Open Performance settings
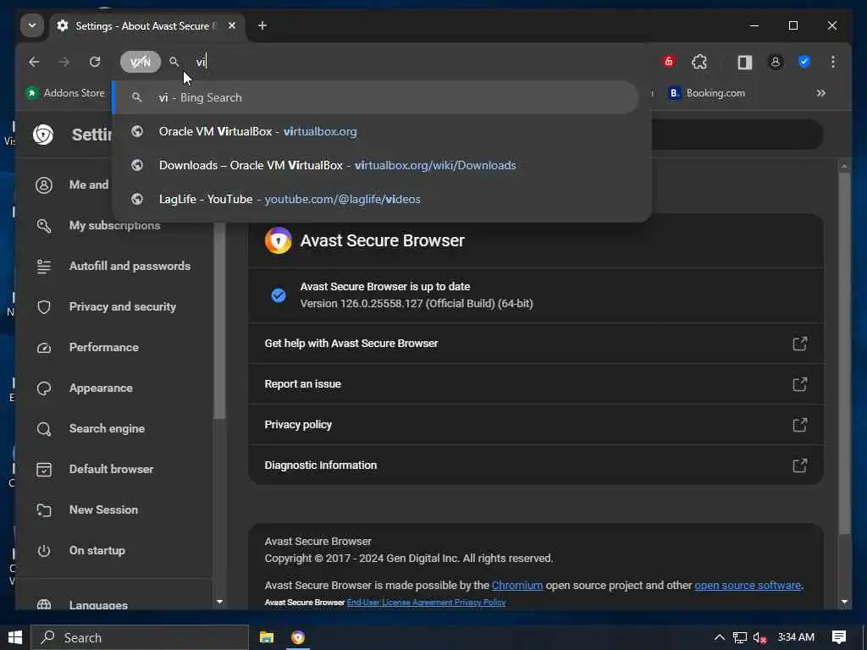 (x=114, y=347)
